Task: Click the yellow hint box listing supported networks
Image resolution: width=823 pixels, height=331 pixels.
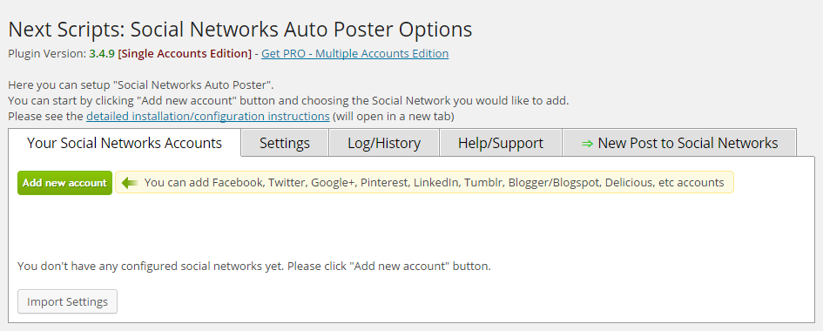Action: 424,183
